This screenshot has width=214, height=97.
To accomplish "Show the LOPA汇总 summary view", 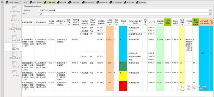I will click(14, 63).
